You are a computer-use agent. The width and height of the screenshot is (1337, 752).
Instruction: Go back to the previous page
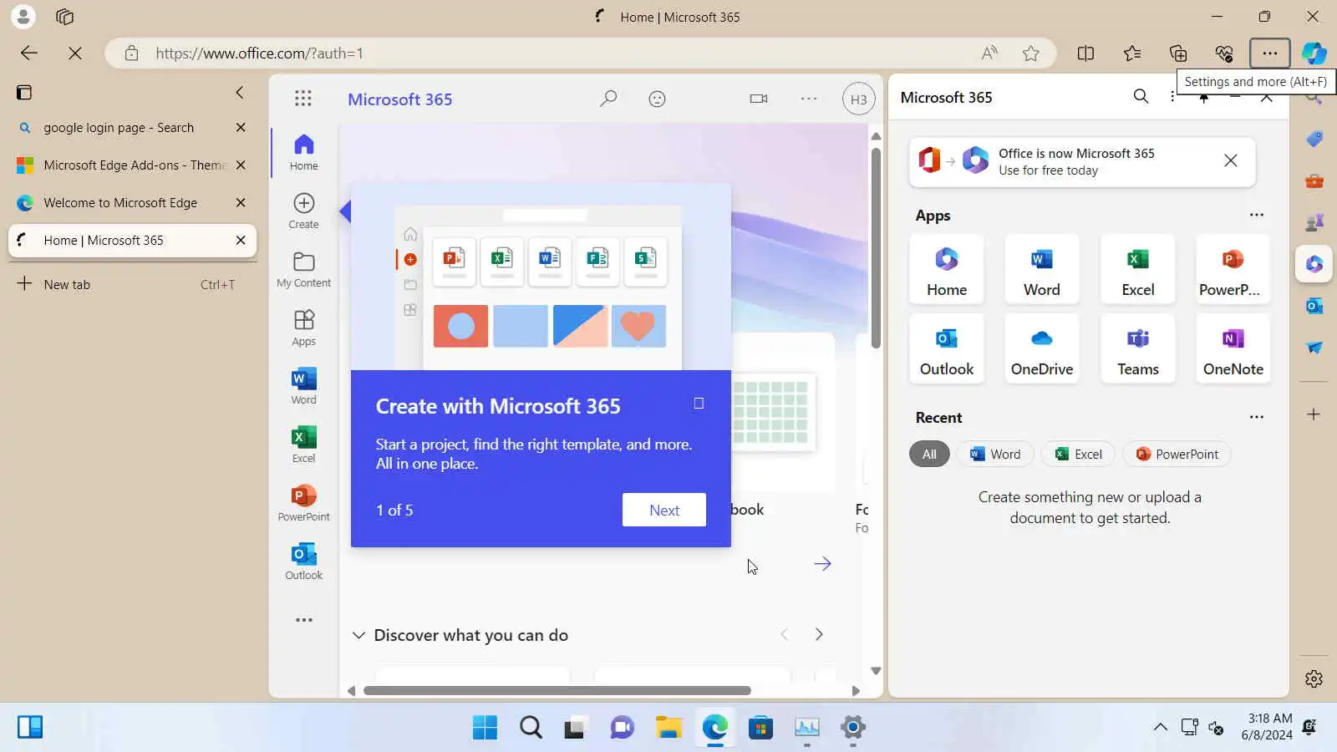tap(29, 53)
